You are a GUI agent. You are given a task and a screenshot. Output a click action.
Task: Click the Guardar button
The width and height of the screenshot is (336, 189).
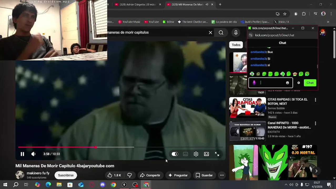point(204,175)
